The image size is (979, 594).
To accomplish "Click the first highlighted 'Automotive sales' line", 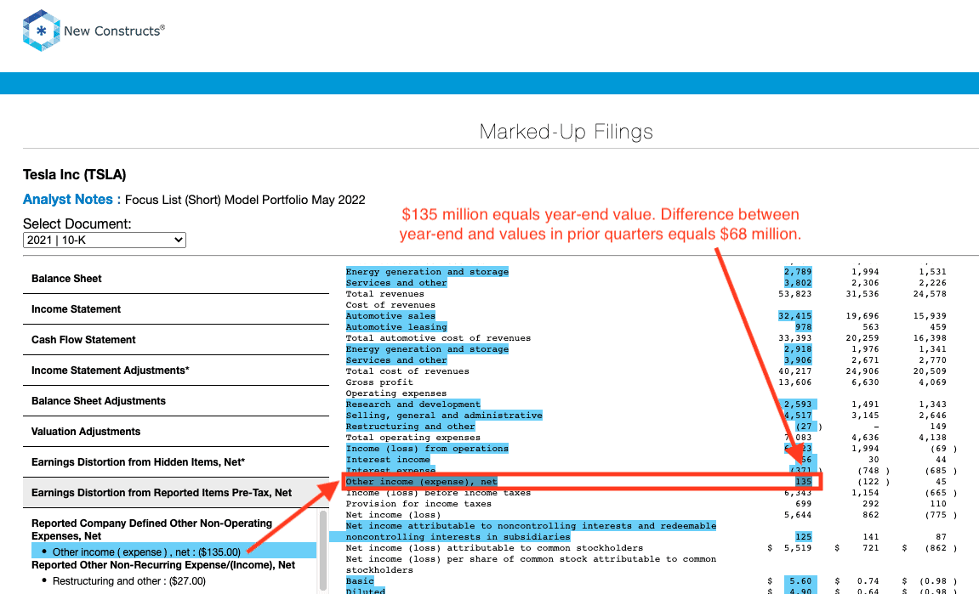I will (390, 316).
